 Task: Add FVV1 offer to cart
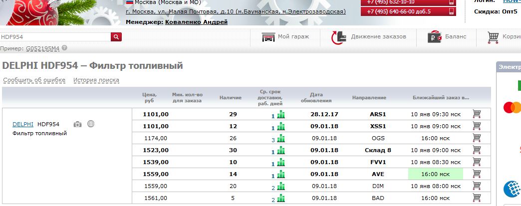point(477,162)
